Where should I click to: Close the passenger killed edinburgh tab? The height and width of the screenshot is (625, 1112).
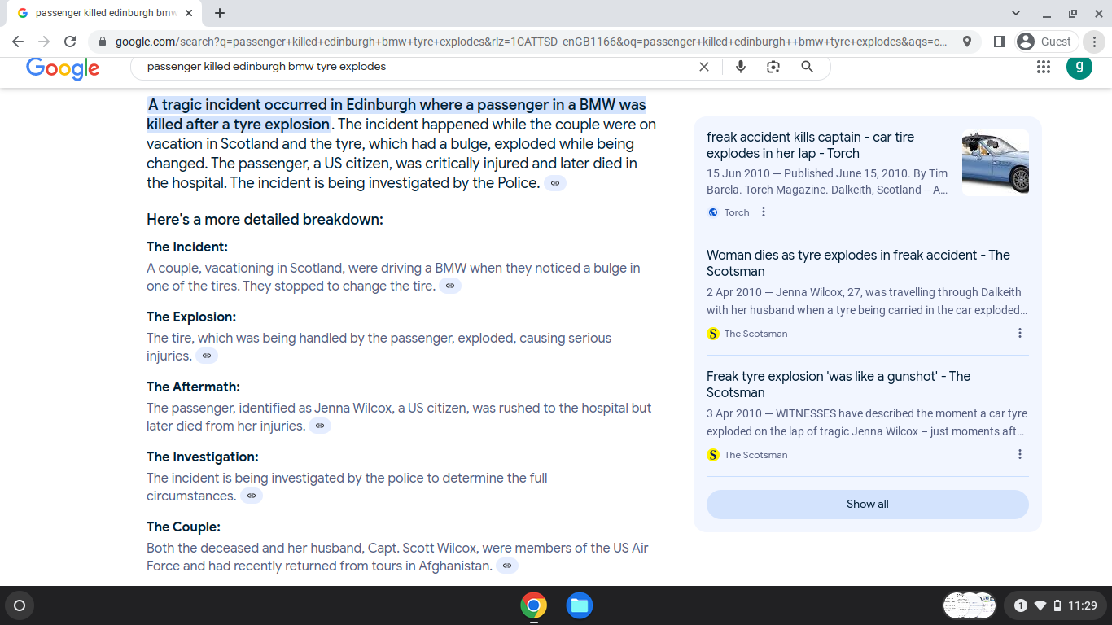coord(190,13)
